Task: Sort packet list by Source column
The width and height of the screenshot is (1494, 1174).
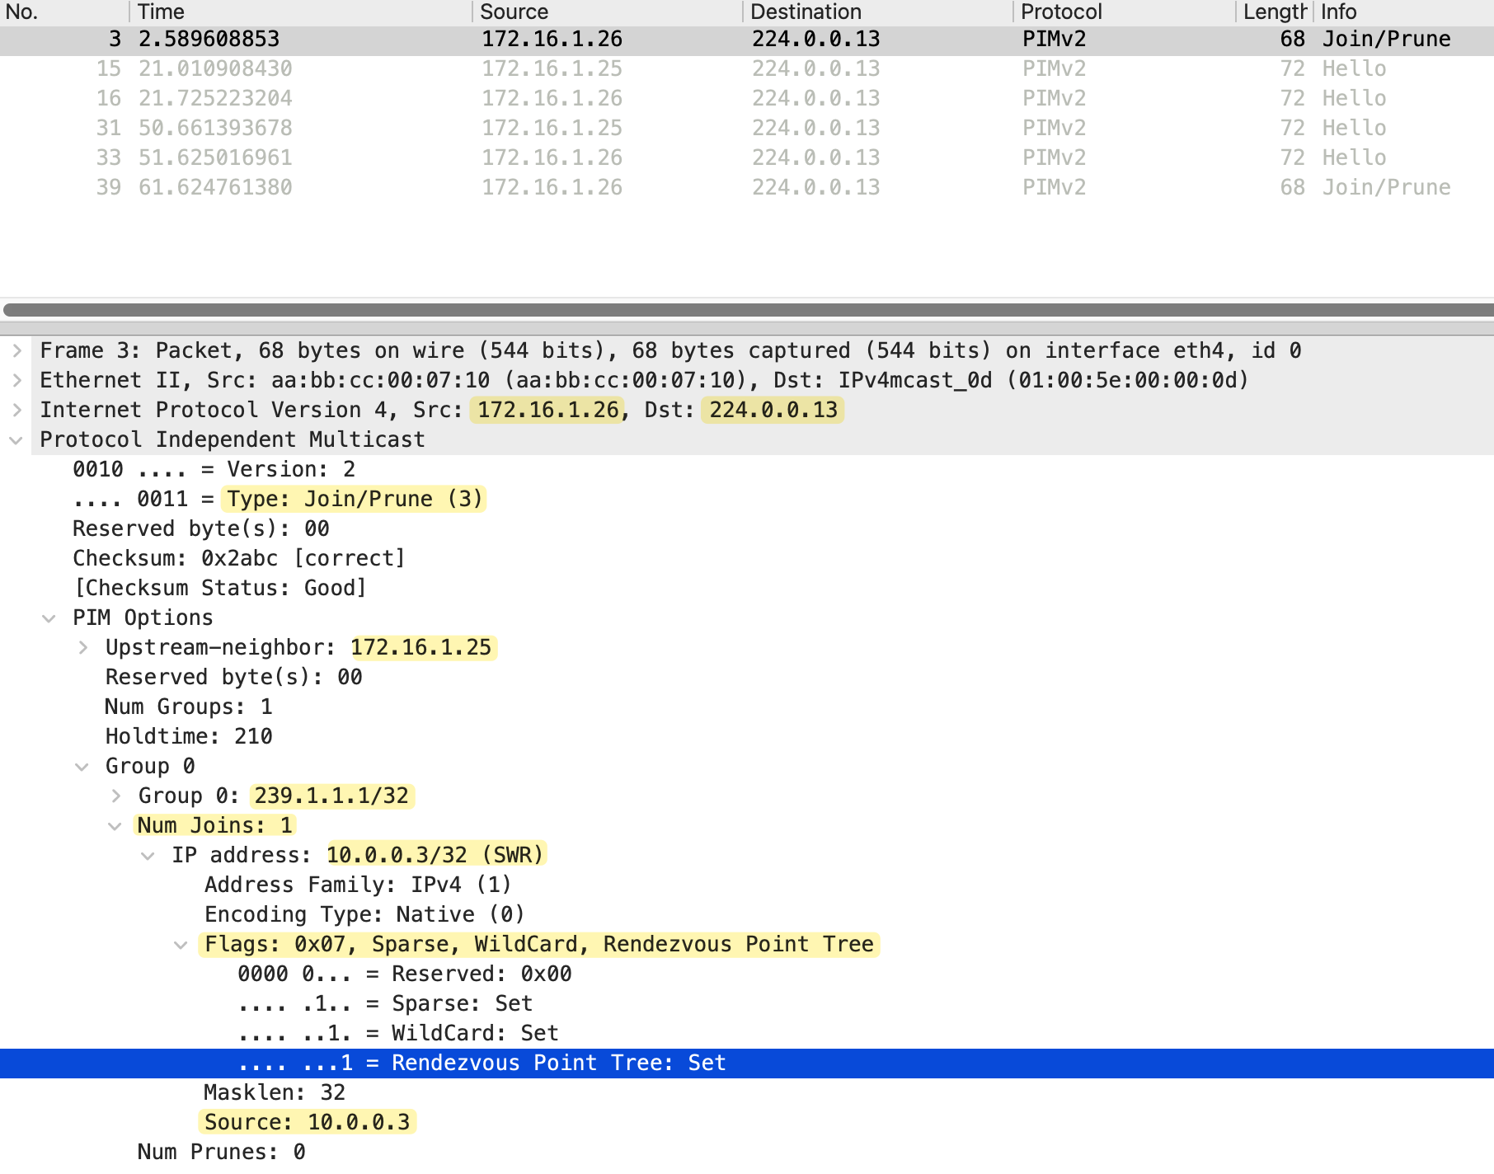Action: pyautogui.click(x=514, y=12)
